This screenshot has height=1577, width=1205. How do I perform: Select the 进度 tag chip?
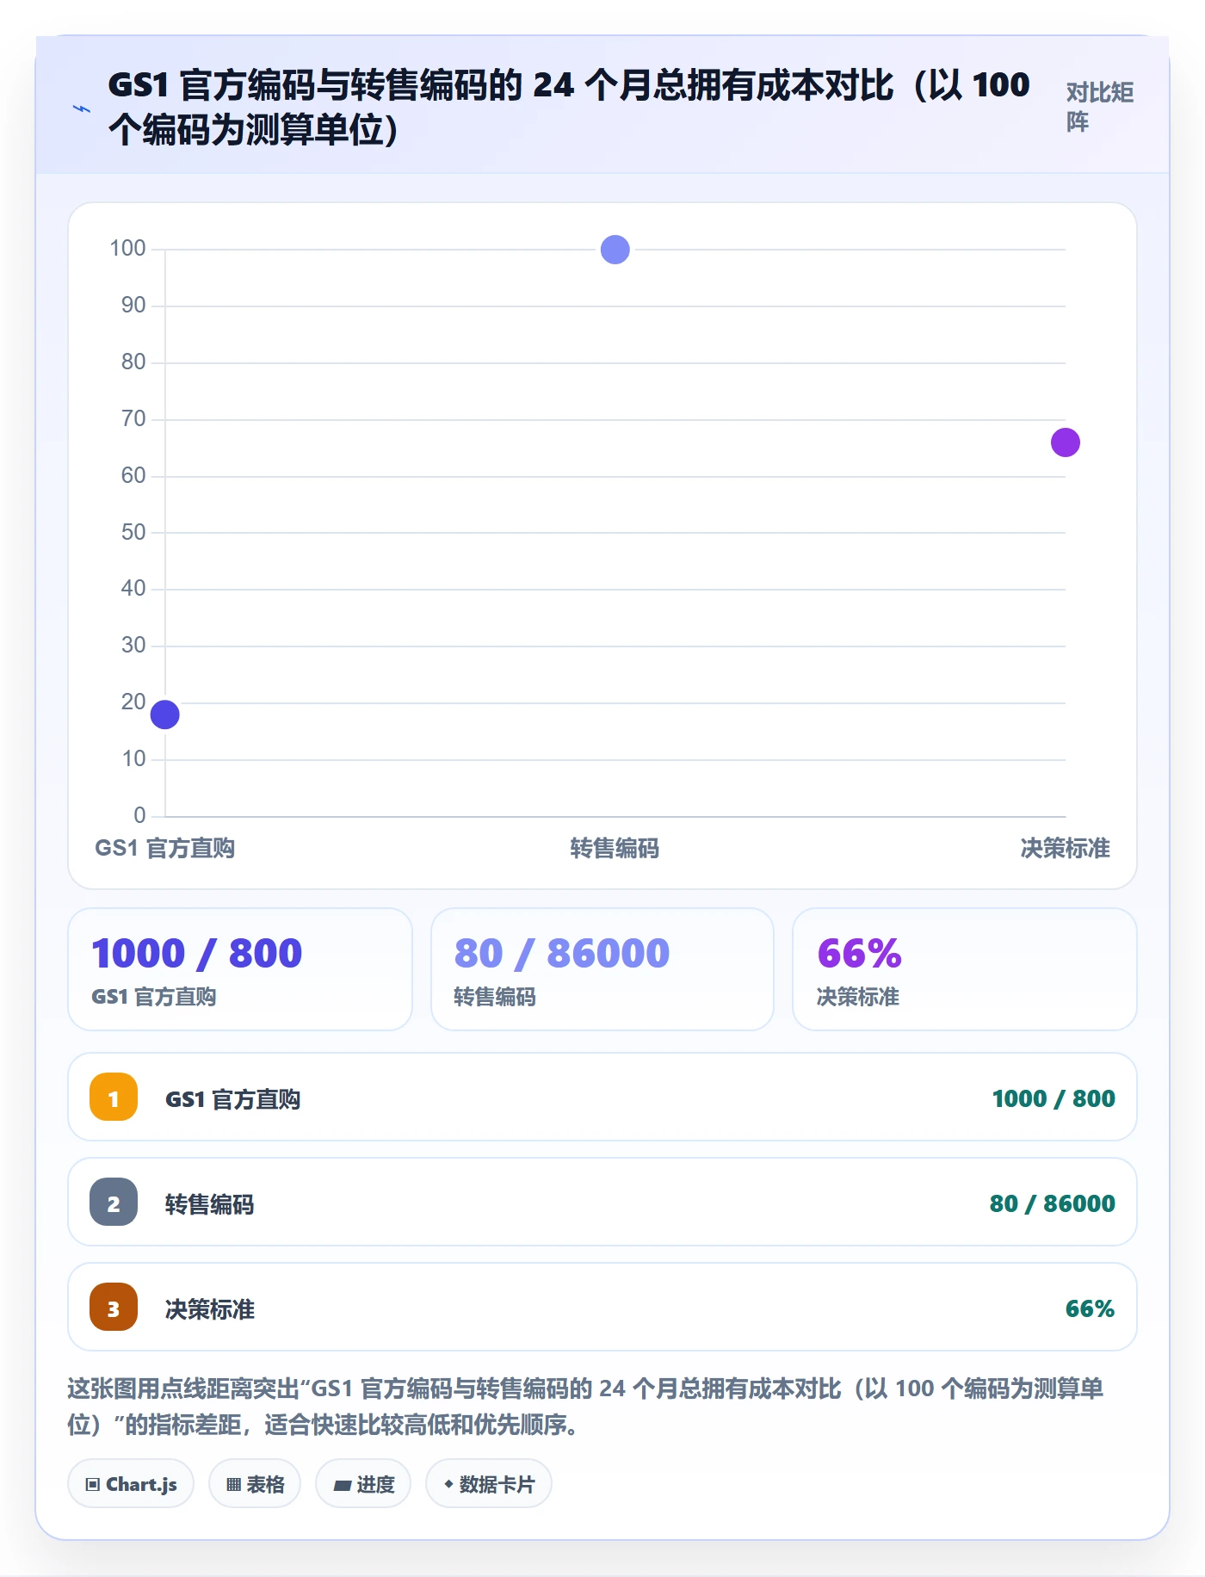(x=363, y=1484)
